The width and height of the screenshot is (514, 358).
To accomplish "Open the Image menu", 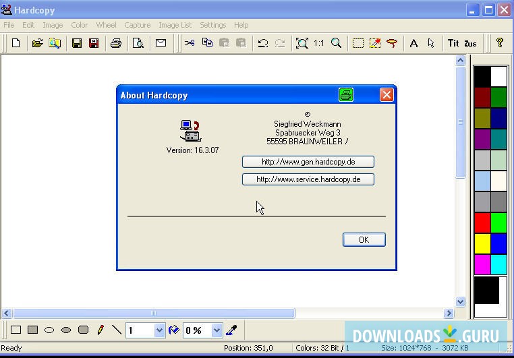I will (53, 25).
